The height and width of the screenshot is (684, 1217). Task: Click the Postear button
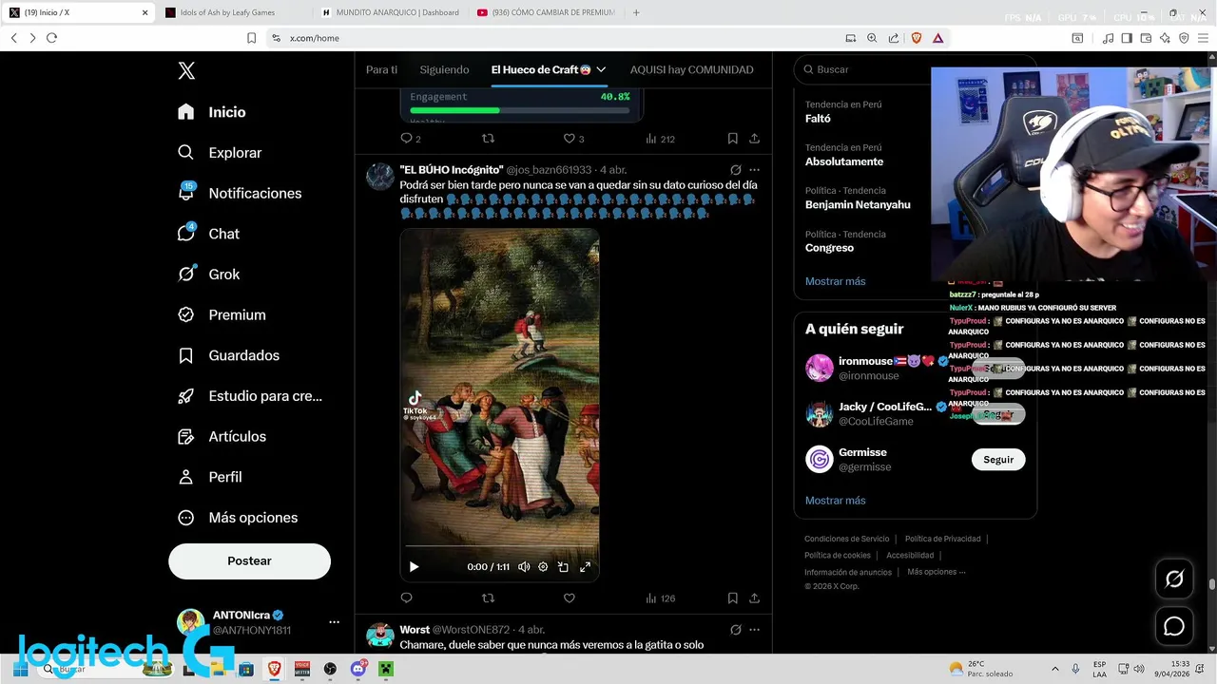(249, 561)
